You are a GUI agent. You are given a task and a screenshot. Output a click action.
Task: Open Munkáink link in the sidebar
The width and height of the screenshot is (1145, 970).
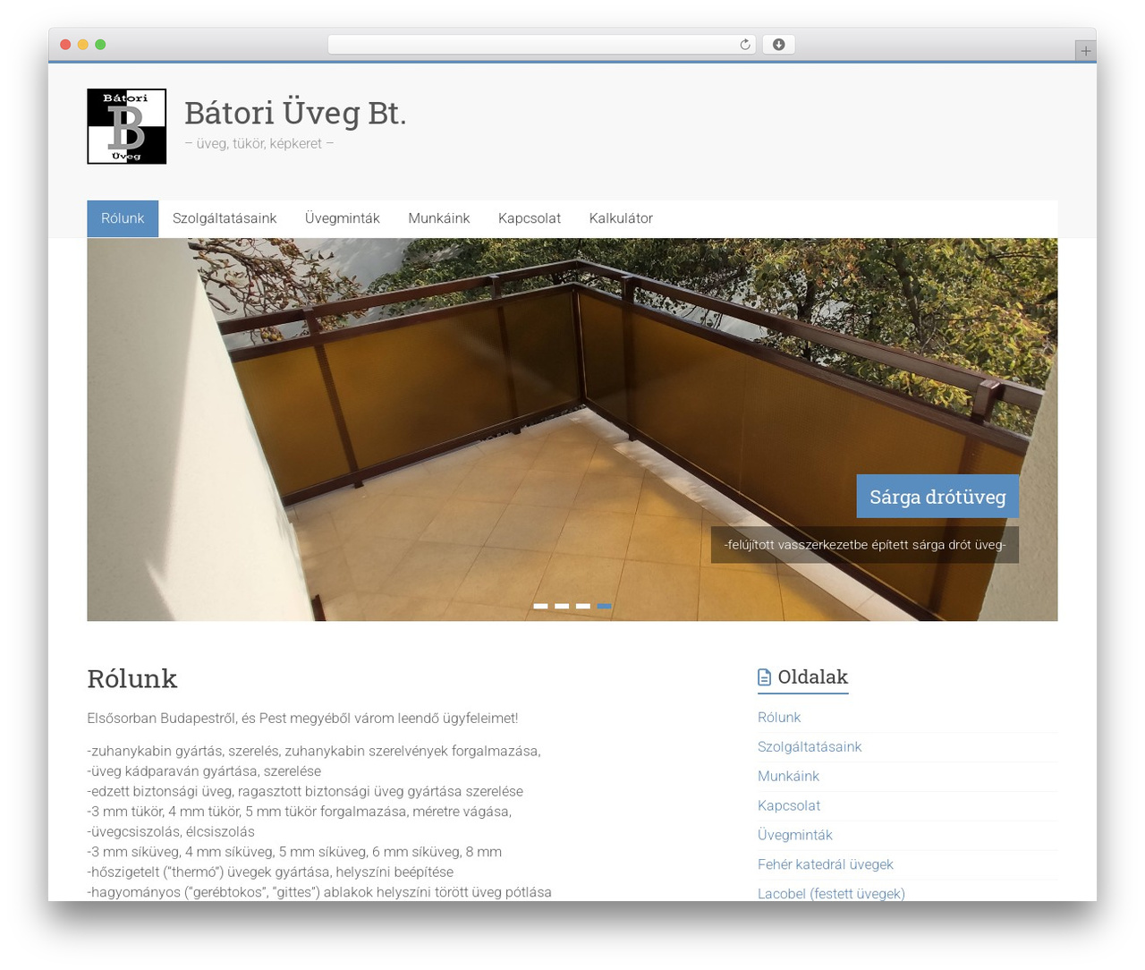[x=788, y=777]
